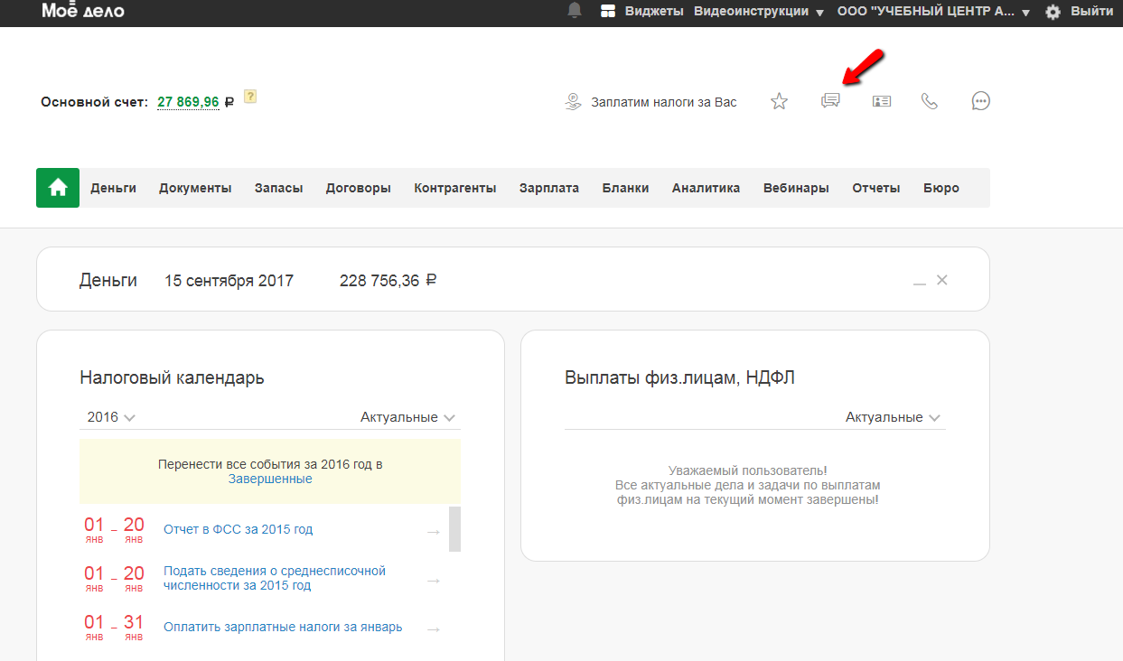
Task: Open the Бюро menu
Action: point(941,188)
